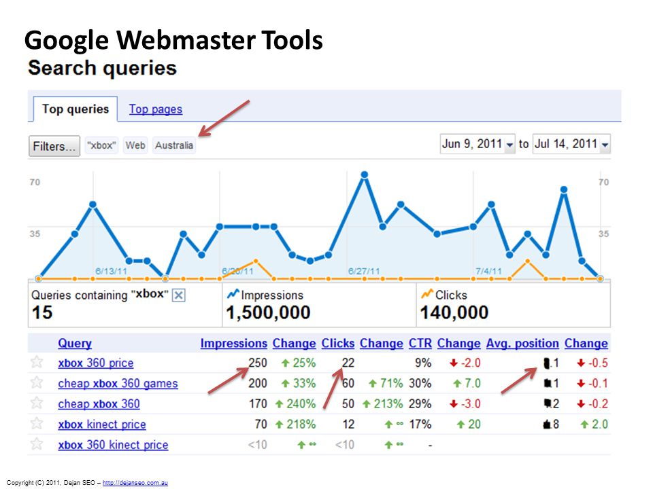Open the cheap xbox 360 games query link
653x489 pixels.
tap(118, 383)
